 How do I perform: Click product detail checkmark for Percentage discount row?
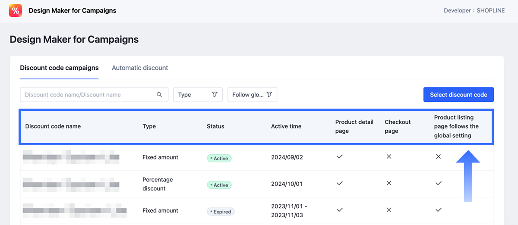(x=340, y=184)
